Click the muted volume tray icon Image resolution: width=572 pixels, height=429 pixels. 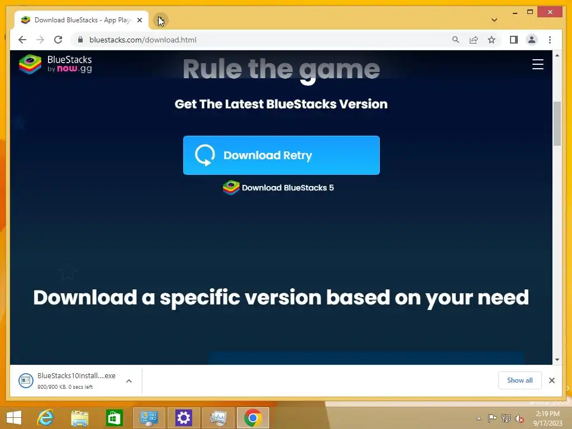519,418
